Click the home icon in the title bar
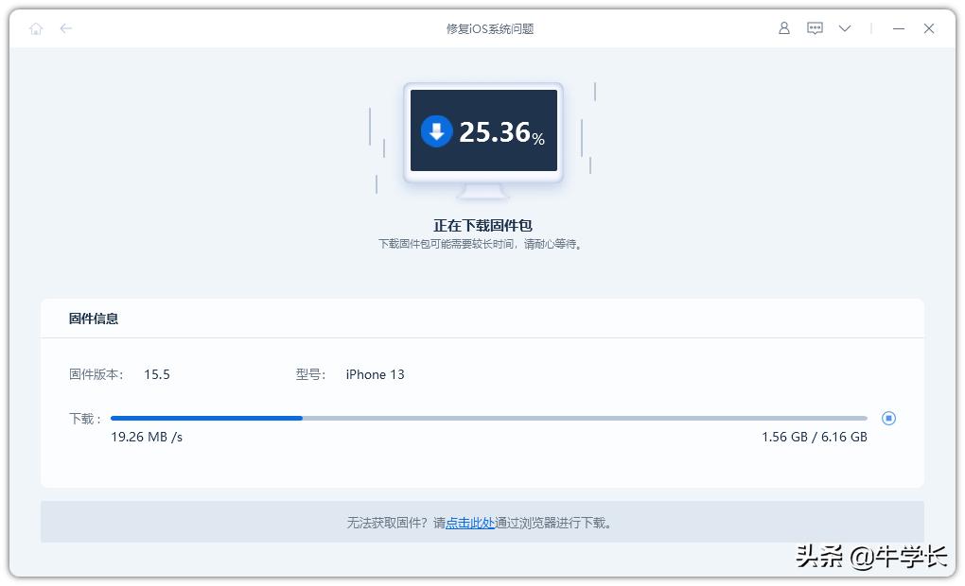This screenshot has height=586, width=965. point(36,28)
